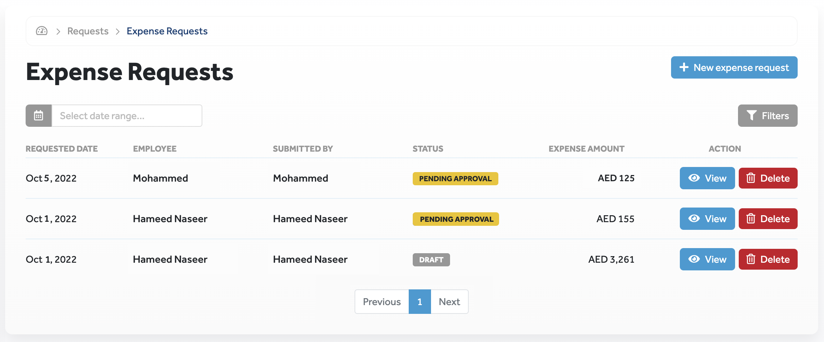Go to the Previous page
The width and height of the screenshot is (824, 342).
pyautogui.click(x=382, y=302)
